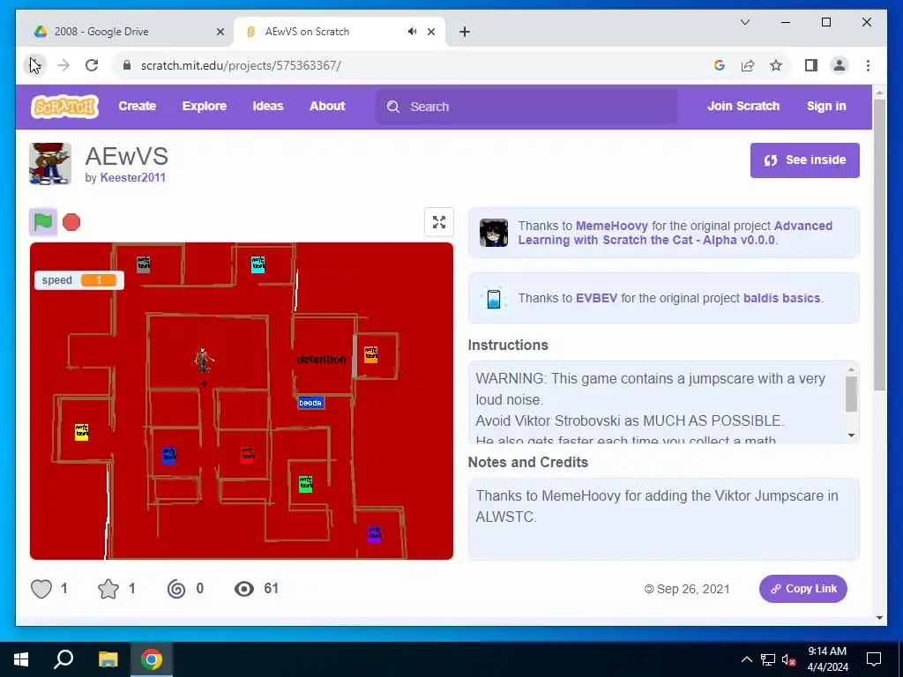Click the site lock icon
This screenshot has width=903, height=677.
pyautogui.click(x=127, y=65)
